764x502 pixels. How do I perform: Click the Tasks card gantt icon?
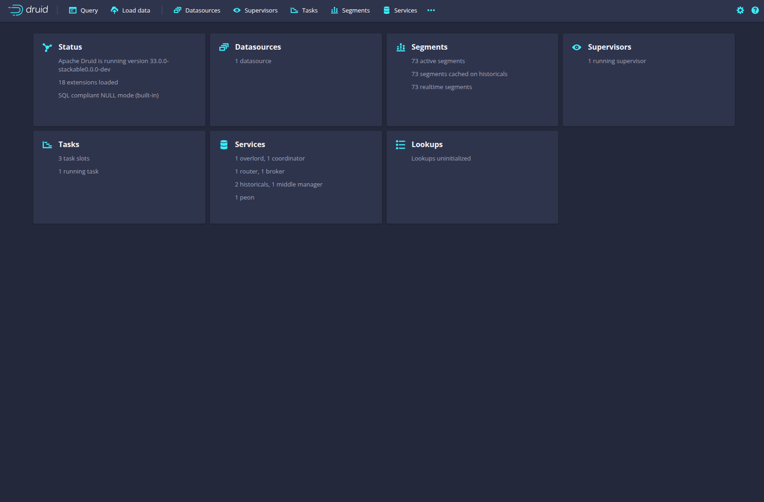tap(47, 145)
